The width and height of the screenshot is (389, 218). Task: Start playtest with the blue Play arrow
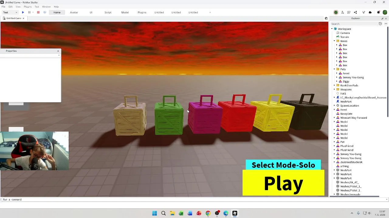pos(23,12)
